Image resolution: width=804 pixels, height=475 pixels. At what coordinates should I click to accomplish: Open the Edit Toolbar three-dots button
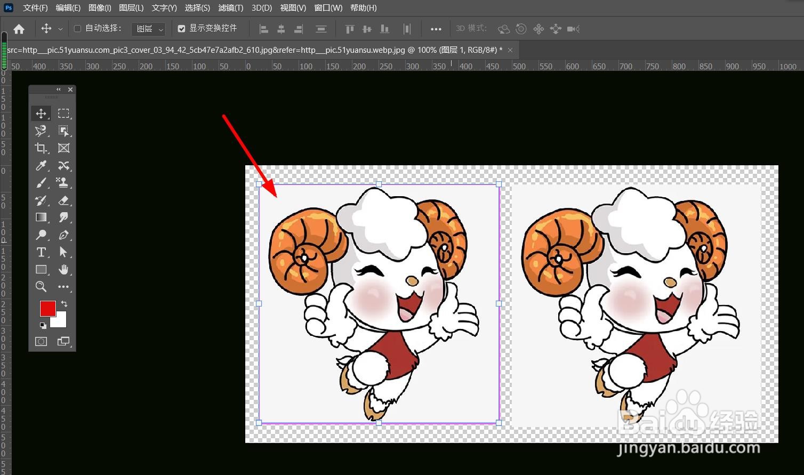coord(63,287)
